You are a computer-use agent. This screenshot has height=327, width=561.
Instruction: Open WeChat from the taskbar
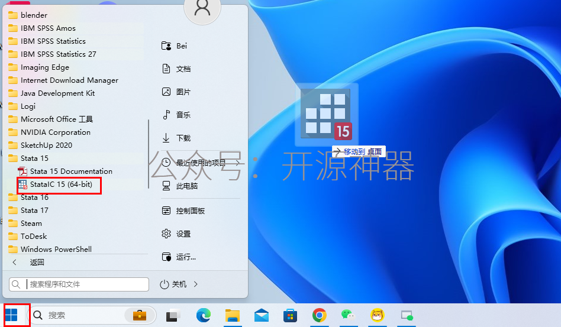(x=348, y=315)
